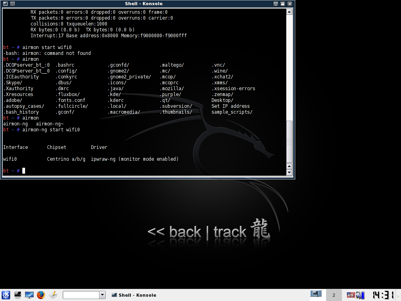401x301 pixels.
Task: Click the run command input field in the panel
Action: pyautogui.click(x=81, y=295)
